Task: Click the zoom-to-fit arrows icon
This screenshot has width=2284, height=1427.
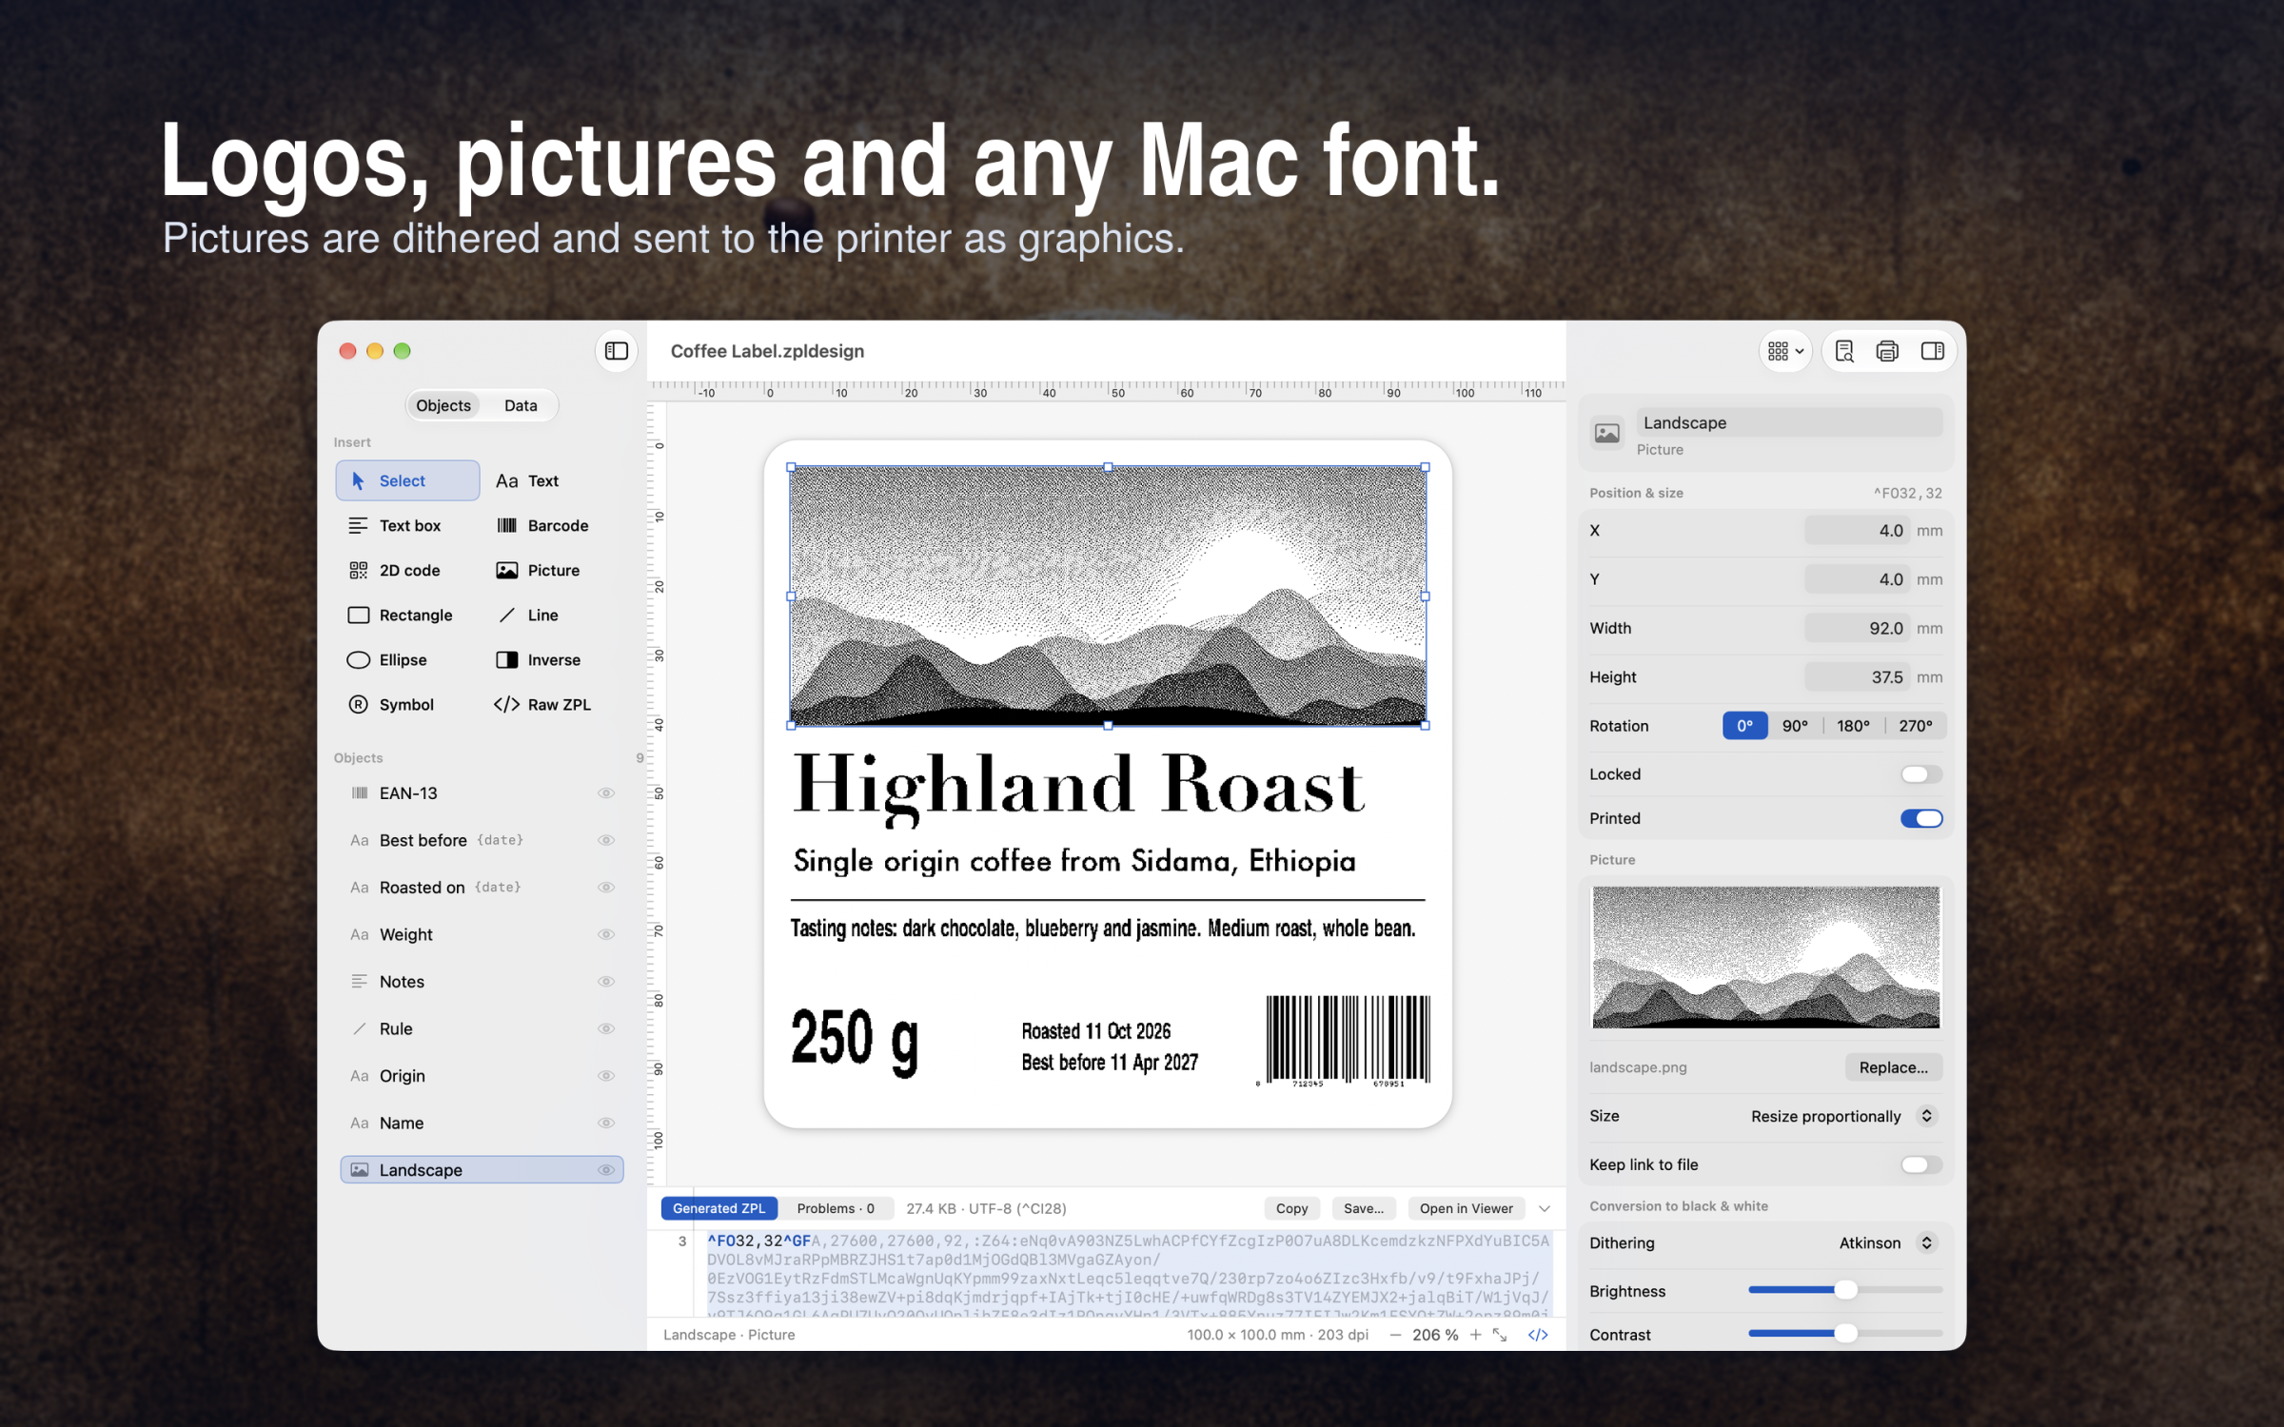Action: (x=1501, y=1335)
